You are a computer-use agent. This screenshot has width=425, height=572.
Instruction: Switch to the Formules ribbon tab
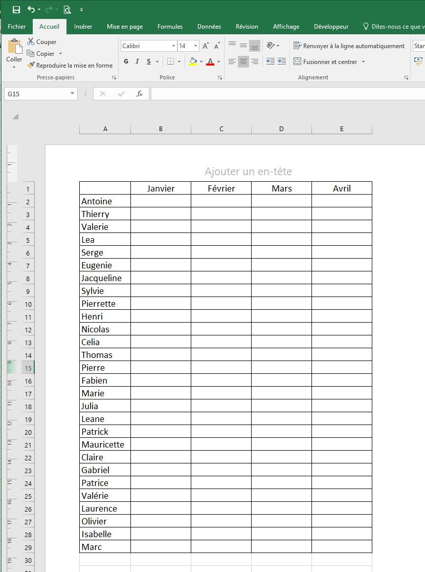[x=170, y=27]
